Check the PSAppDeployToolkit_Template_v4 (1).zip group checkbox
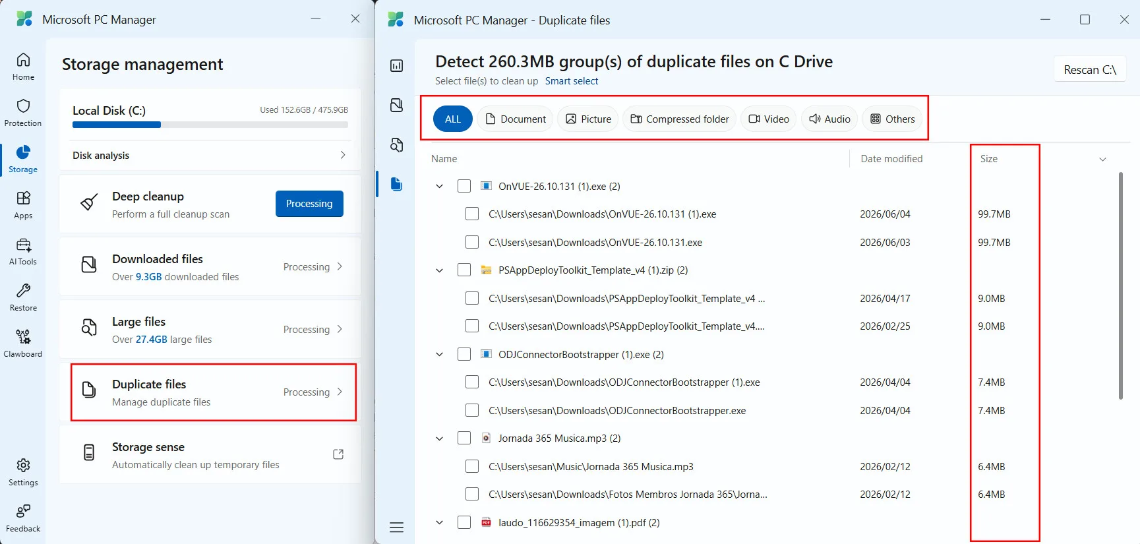Image resolution: width=1140 pixels, height=544 pixels. pos(464,270)
